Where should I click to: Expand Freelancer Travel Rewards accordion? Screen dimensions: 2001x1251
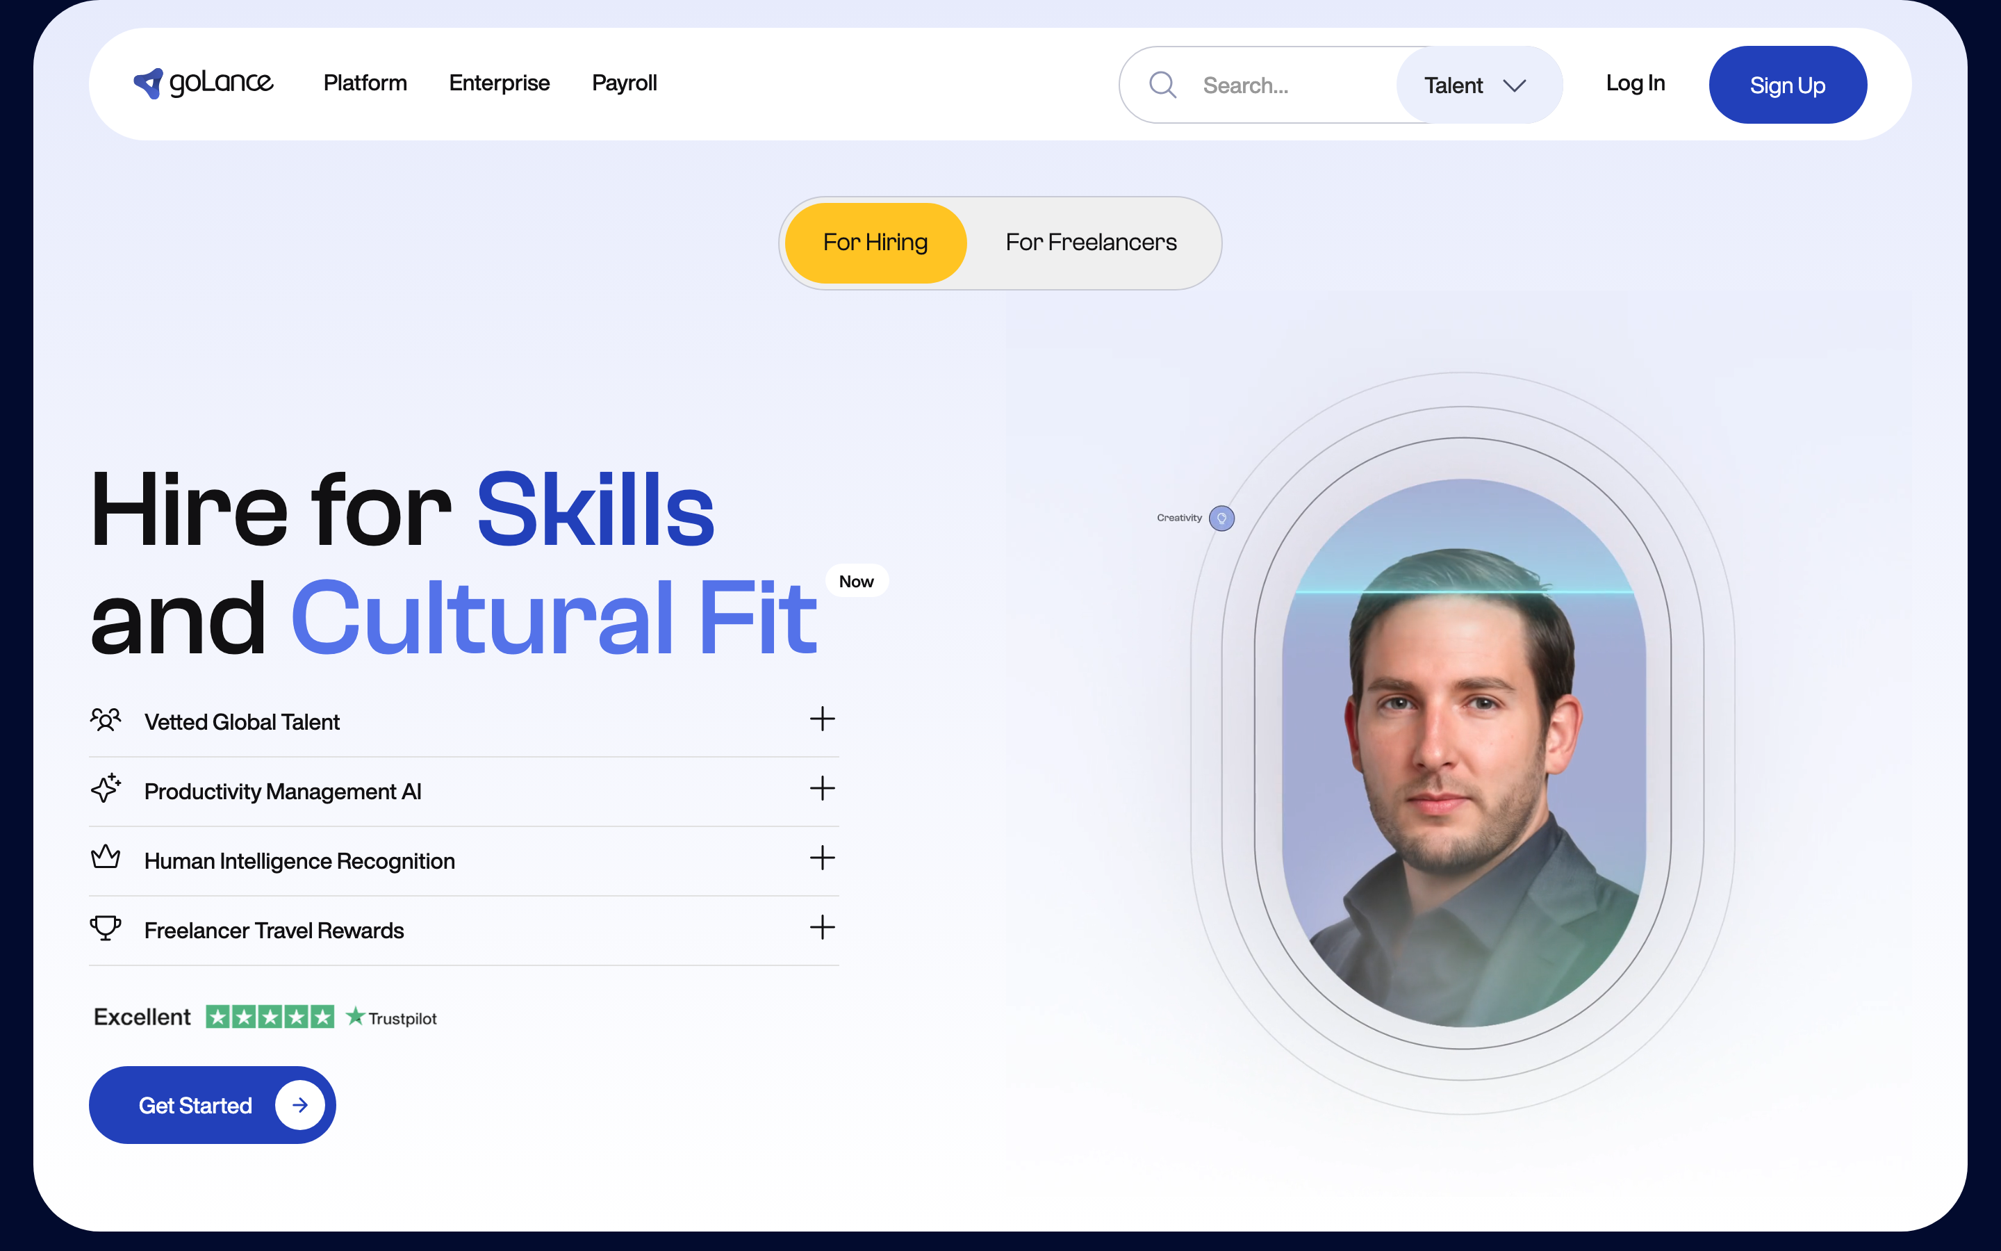822,928
